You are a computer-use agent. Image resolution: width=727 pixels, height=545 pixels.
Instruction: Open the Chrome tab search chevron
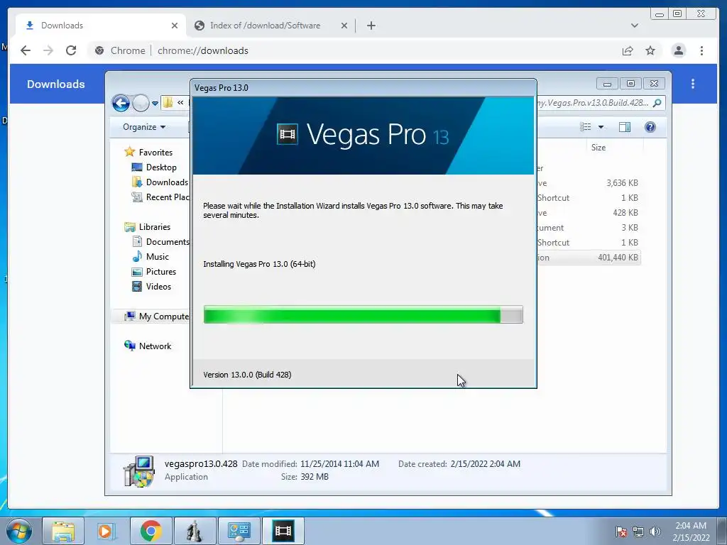click(634, 26)
